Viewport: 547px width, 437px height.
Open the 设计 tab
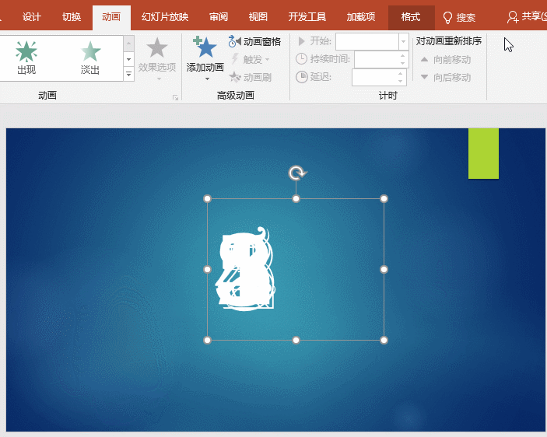coord(31,17)
